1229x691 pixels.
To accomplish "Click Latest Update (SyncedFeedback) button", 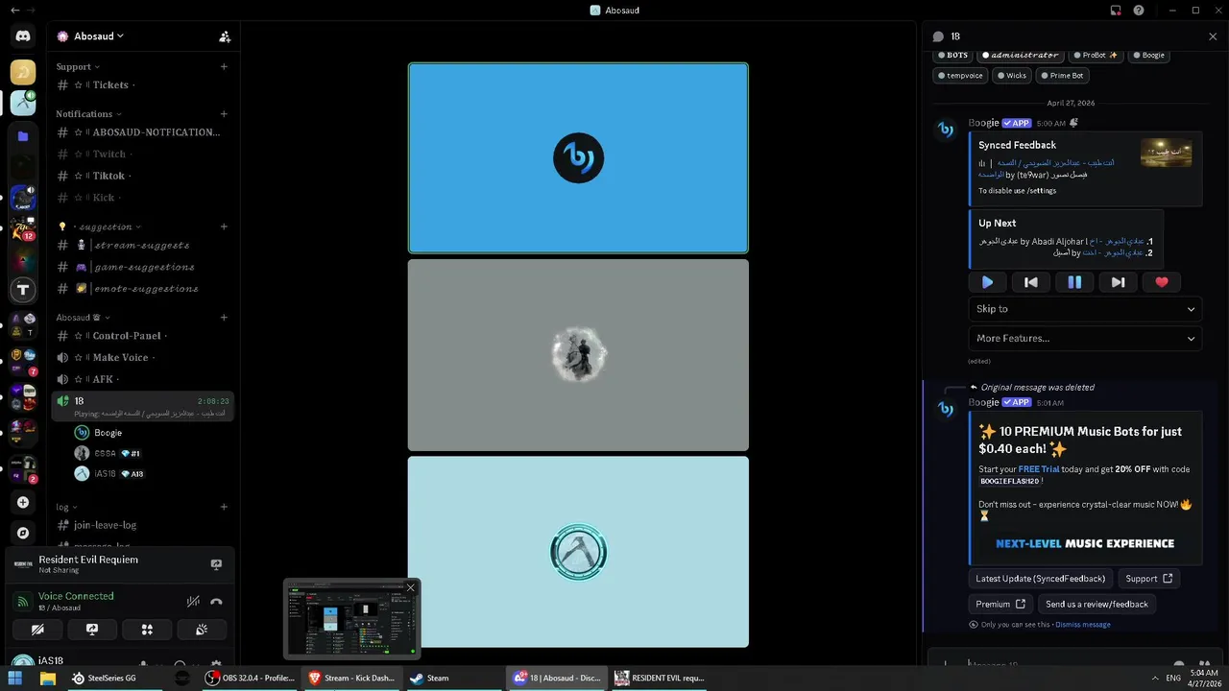I will pyautogui.click(x=1042, y=579).
